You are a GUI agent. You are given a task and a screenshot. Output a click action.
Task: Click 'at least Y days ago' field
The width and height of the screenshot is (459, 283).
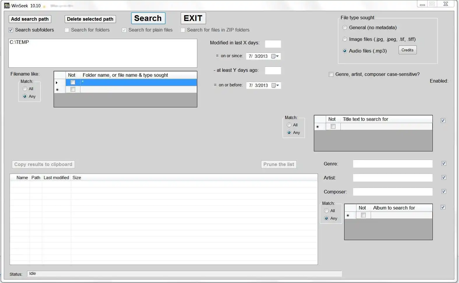pyautogui.click(x=273, y=70)
